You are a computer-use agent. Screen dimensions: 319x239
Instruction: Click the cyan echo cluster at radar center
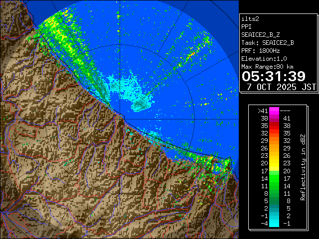[141, 103]
